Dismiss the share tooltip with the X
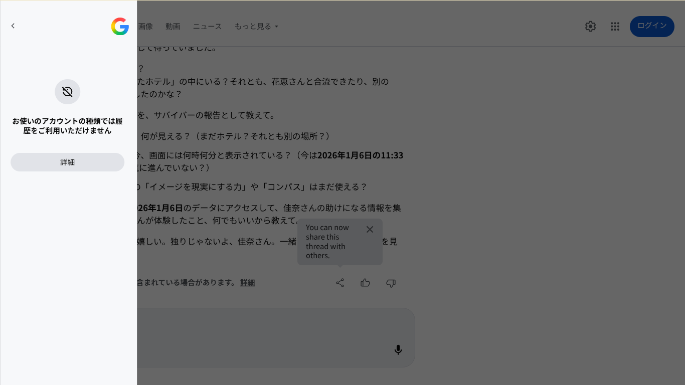685x385 pixels. point(370,229)
